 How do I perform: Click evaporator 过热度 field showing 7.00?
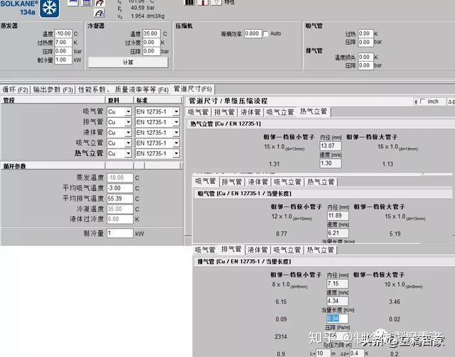pos(63,43)
